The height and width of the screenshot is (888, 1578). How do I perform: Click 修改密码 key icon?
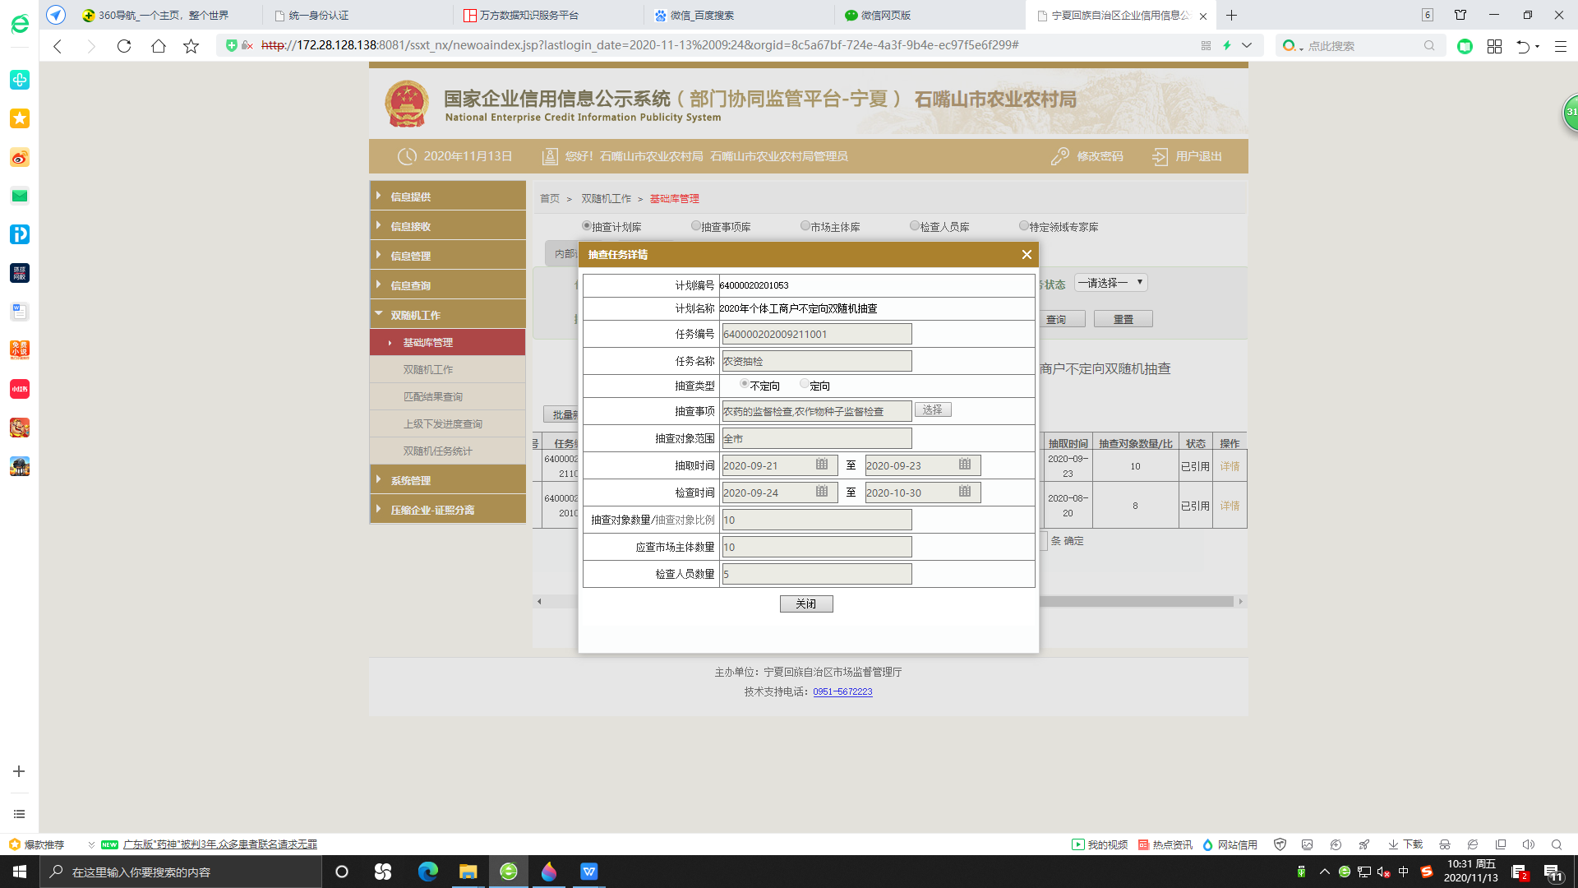tap(1060, 156)
